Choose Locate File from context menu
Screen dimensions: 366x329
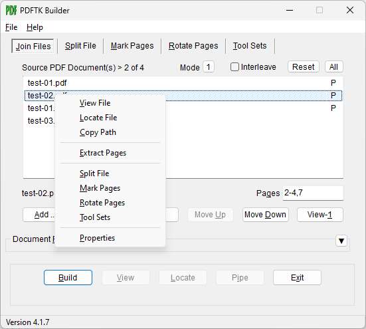point(98,118)
